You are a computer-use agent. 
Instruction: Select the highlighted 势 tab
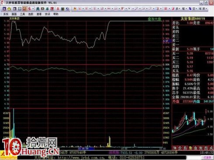pyautogui.click(x=190, y=148)
